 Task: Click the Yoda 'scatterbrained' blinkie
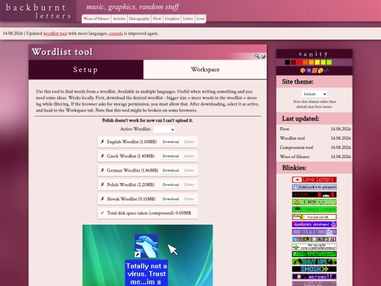point(314,246)
